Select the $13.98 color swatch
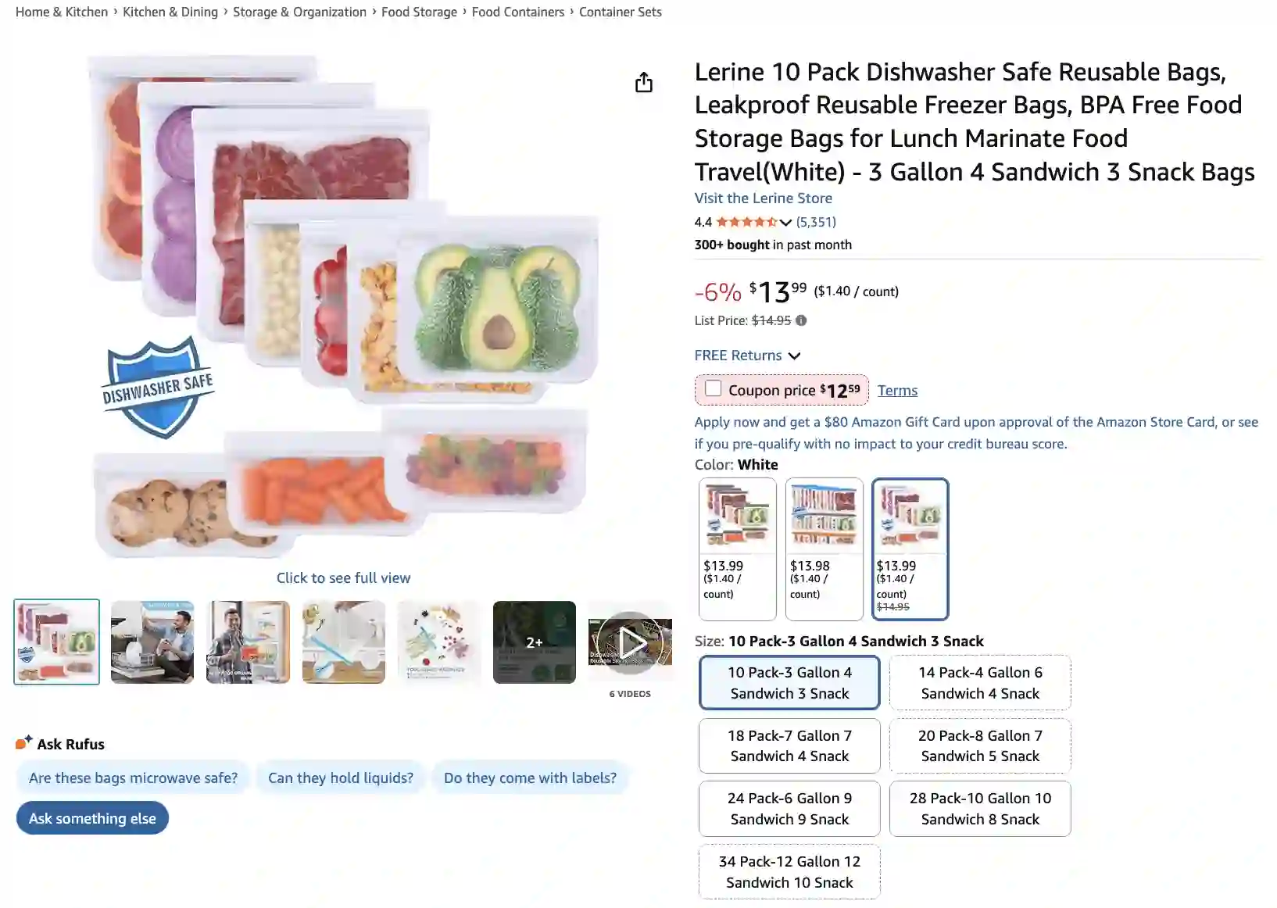 point(824,549)
